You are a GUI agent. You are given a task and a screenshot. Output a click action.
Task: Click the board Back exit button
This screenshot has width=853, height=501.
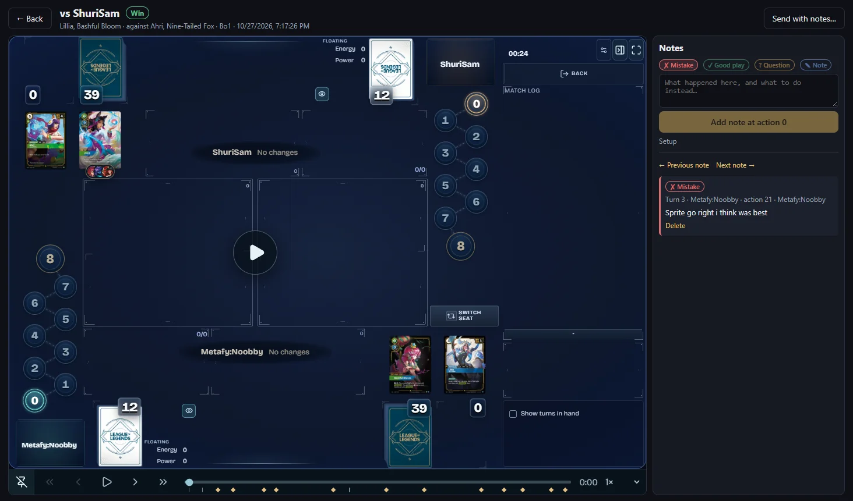tap(573, 73)
